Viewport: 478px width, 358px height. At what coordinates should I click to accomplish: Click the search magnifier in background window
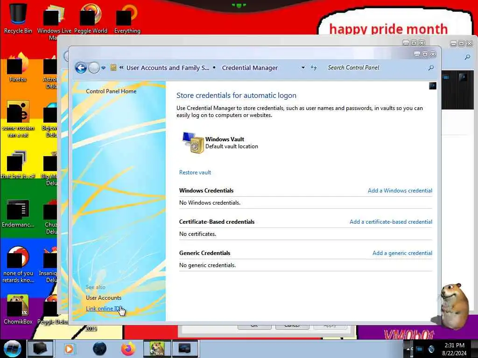pos(467,57)
